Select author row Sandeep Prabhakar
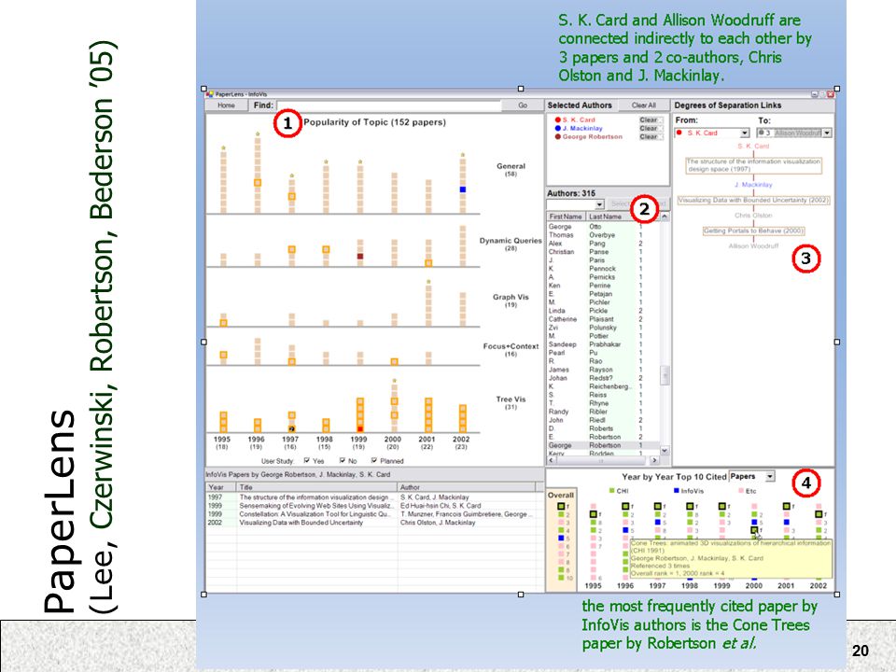Image resolution: width=896 pixels, height=672 pixels. [x=603, y=344]
